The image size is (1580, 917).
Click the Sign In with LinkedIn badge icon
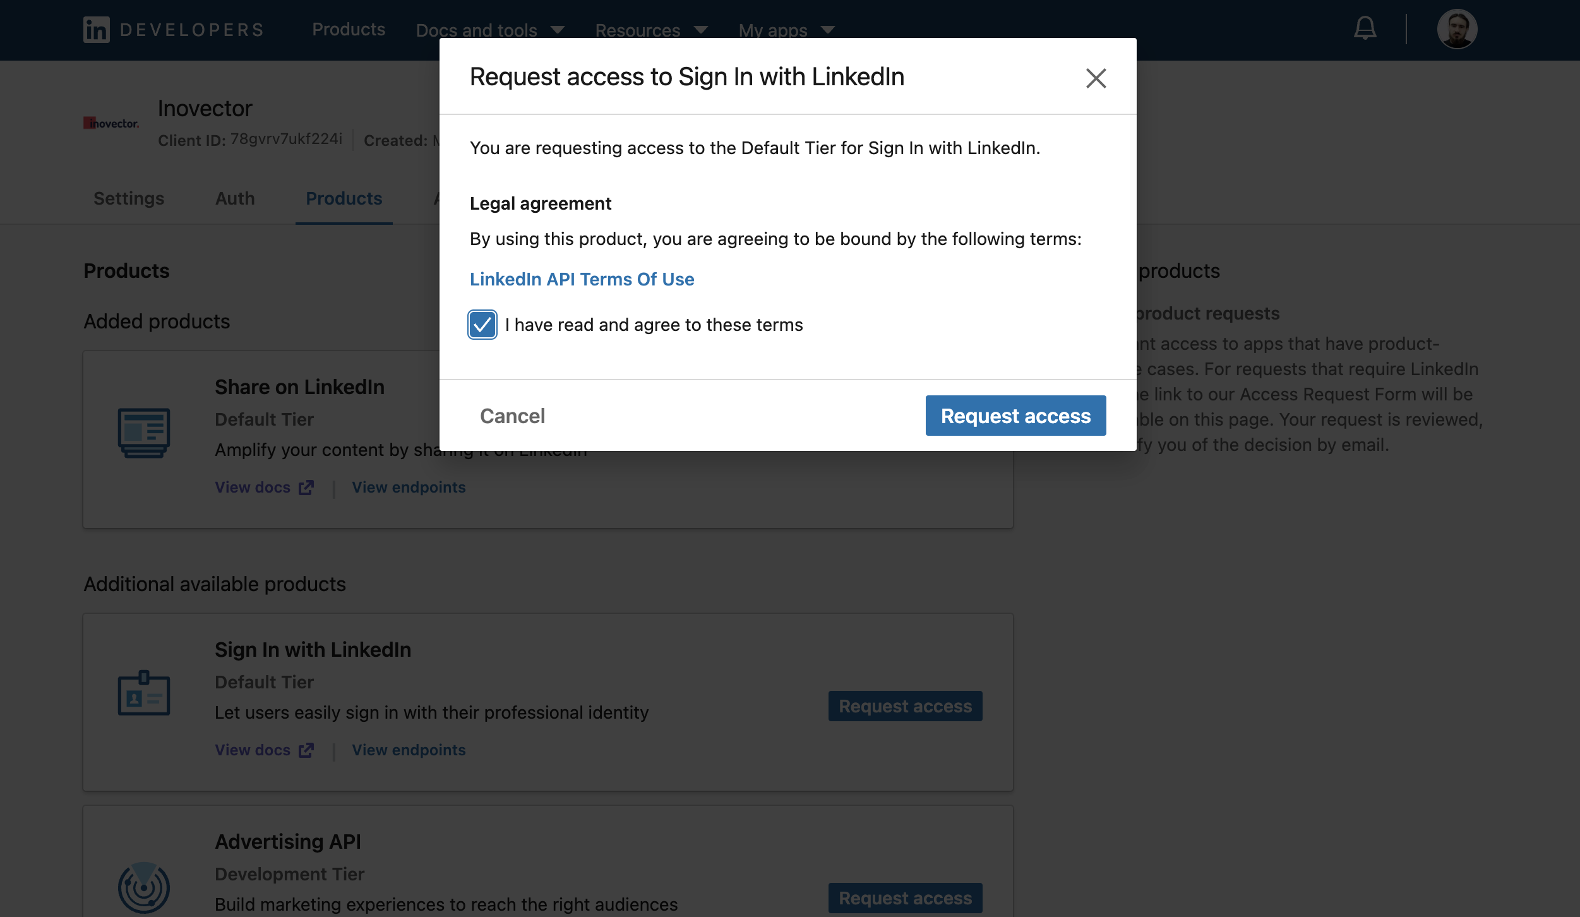coord(144,693)
